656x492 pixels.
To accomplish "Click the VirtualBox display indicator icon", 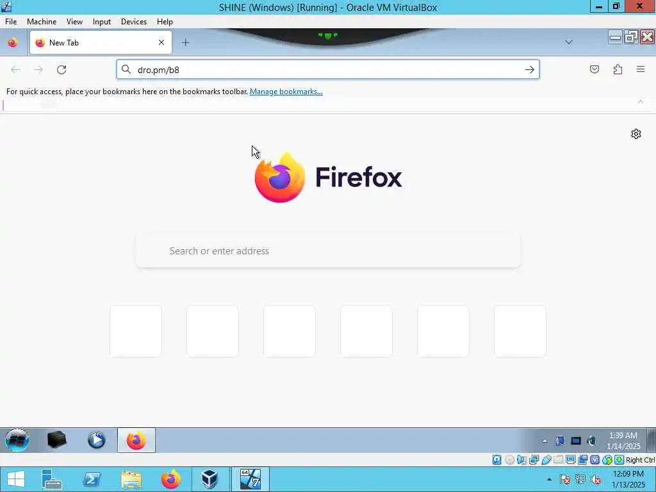I will tap(570, 460).
